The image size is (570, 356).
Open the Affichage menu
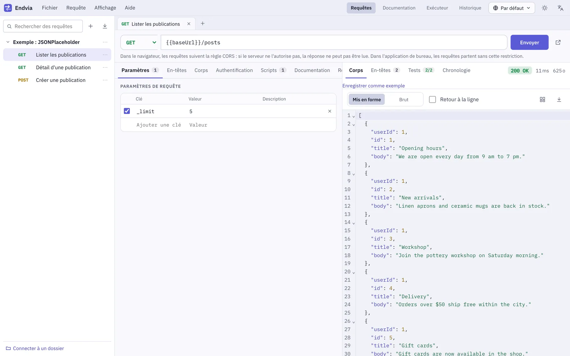pyautogui.click(x=105, y=8)
